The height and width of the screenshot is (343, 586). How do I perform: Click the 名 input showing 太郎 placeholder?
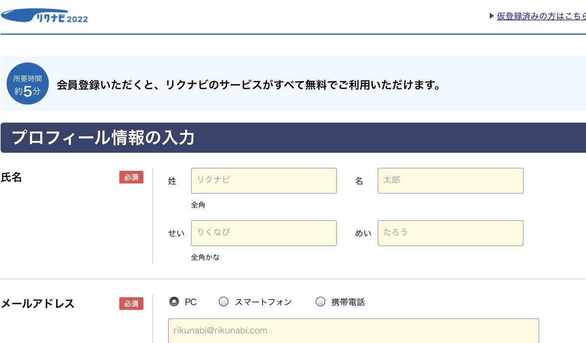450,181
